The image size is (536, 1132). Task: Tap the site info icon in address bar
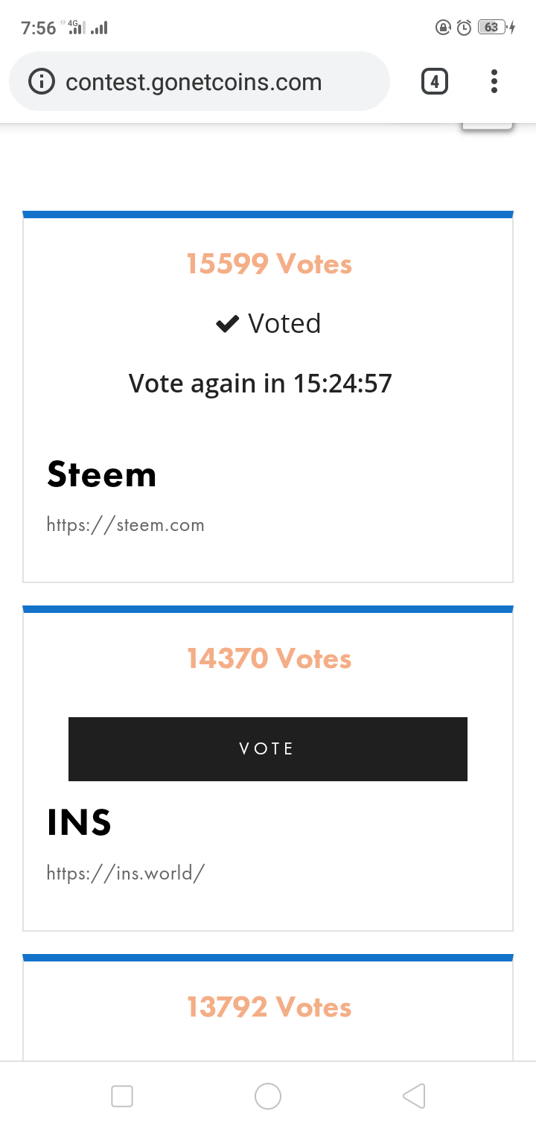(x=42, y=81)
